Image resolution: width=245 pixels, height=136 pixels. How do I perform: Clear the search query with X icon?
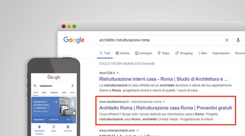pos(227,40)
